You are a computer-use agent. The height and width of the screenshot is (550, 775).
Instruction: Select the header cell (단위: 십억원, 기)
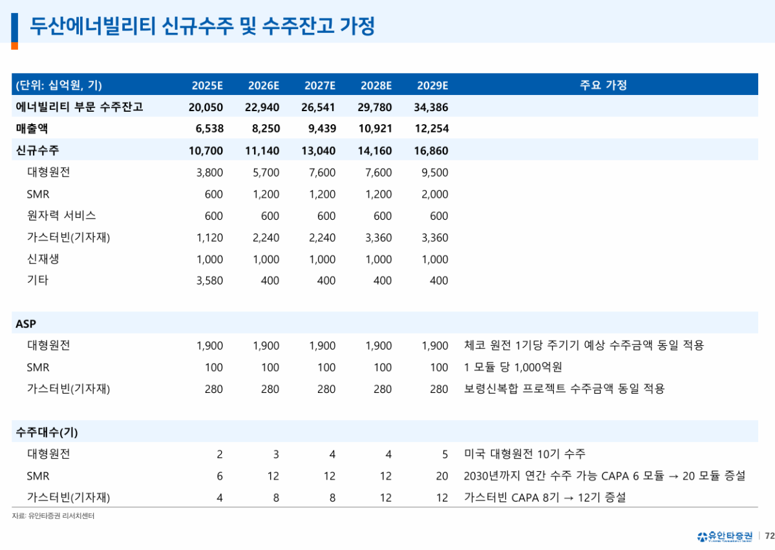[59, 85]
